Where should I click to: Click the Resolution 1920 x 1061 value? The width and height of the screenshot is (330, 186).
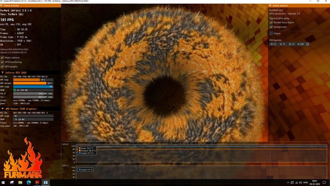24,41
